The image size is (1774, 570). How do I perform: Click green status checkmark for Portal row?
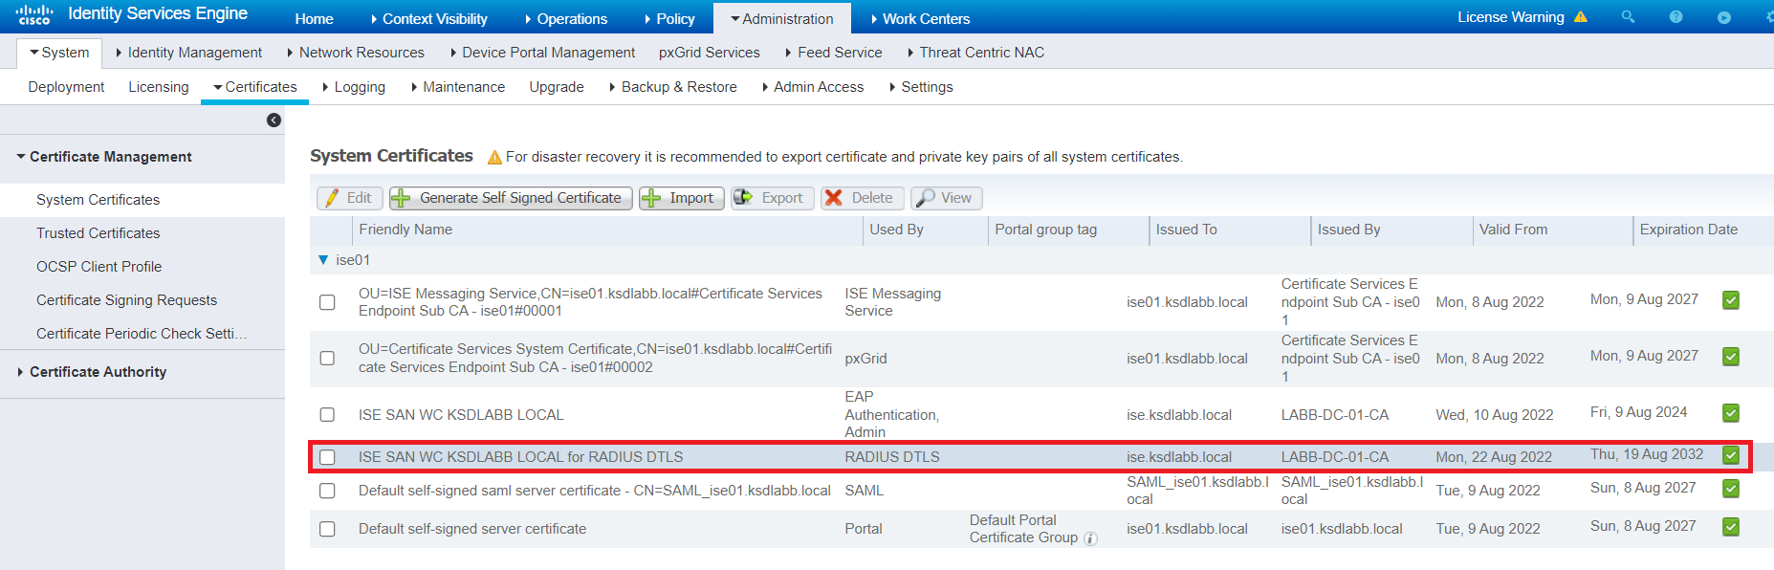coord(1730,527)
